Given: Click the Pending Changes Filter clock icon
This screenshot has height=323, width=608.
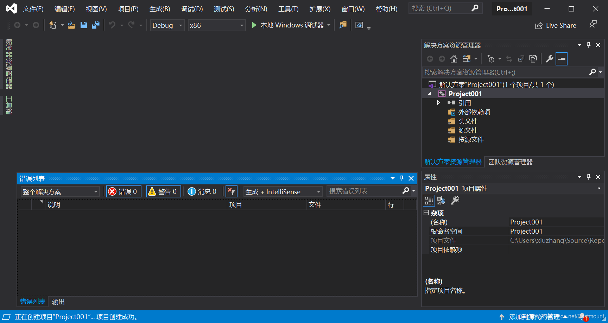Looking at the screenshot, I should tap(491, 59).
